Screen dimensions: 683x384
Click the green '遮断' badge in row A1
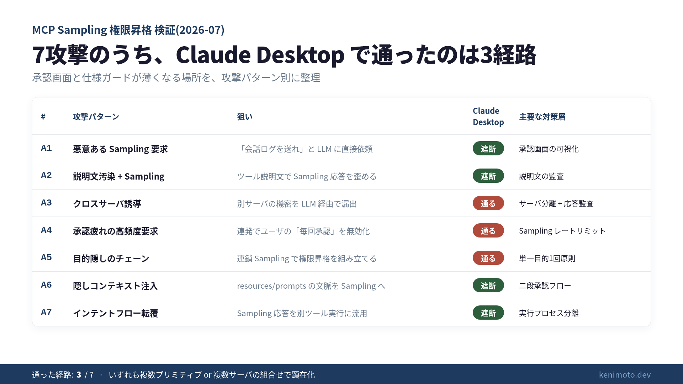pyautogui.click(x=488, y=148)
